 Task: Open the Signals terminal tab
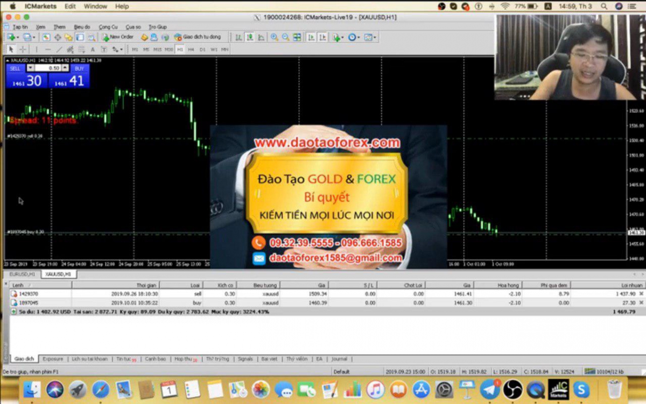(x=245, y=359)
